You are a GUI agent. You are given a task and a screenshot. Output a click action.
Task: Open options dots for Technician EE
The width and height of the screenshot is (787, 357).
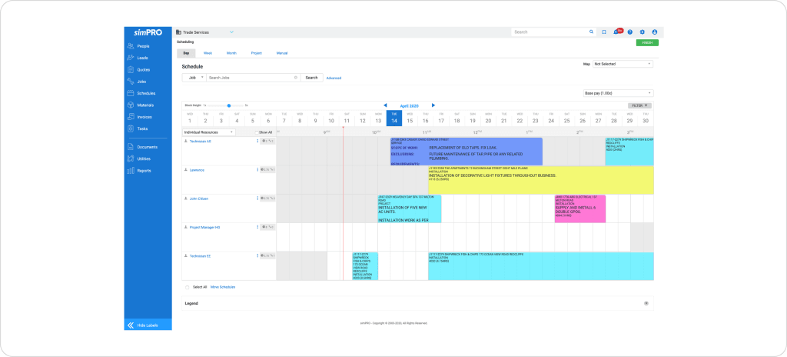point(257,256)
